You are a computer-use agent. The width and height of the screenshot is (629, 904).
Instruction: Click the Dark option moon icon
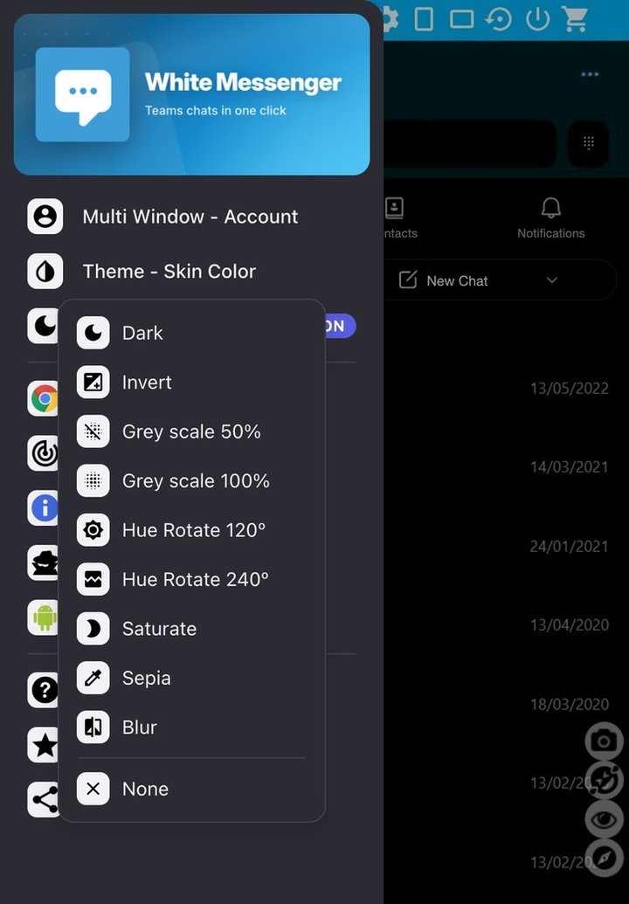tap(93, 333)
